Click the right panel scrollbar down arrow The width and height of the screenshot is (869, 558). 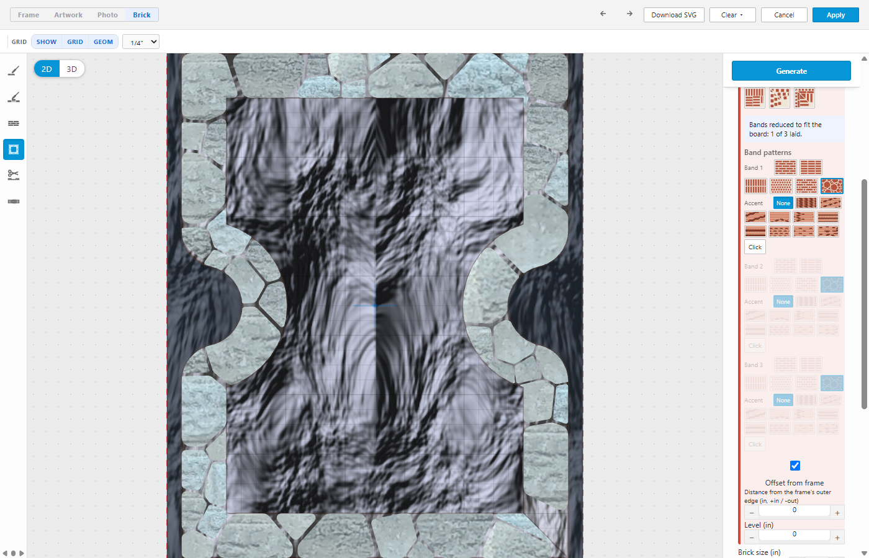click(x=864, y=553)
